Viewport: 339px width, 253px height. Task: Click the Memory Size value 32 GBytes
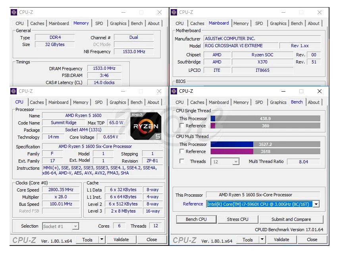click(x=55, y=44)
